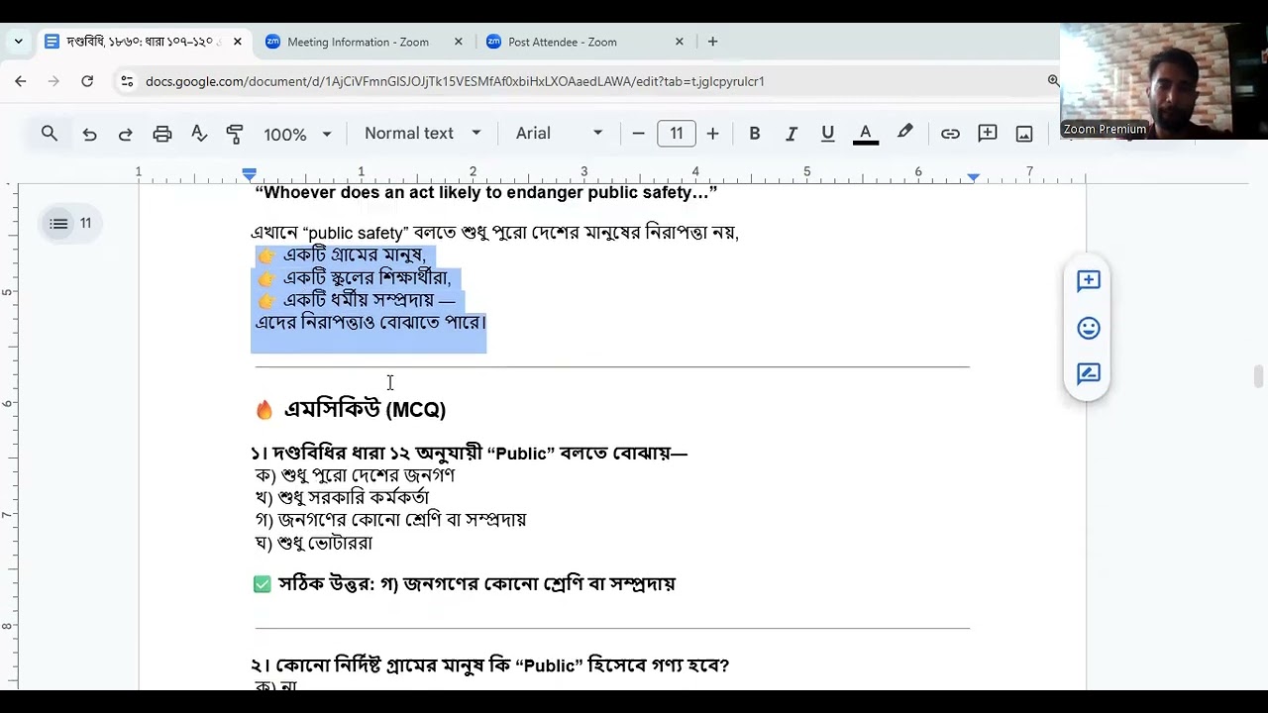This screenshot has width=1268, height=713.
Task: Click option ঘ) শুধু ভোটাররা
Action: click(313, 543)
